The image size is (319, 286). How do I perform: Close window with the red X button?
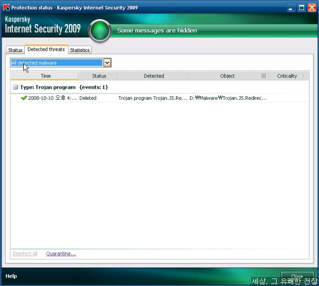point(312,8)
